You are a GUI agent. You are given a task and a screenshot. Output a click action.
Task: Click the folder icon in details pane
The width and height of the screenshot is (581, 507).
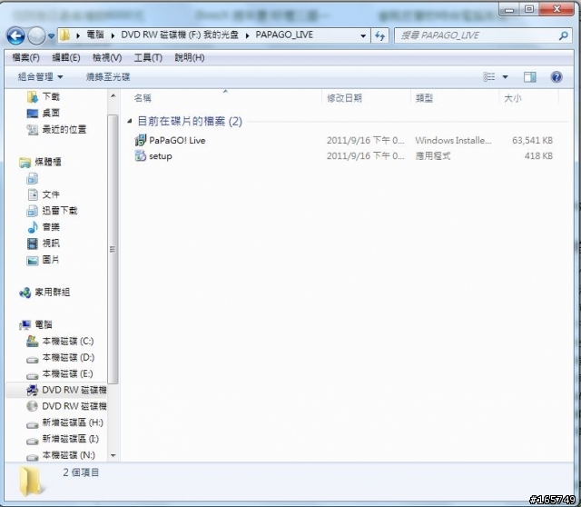point(30,481)
